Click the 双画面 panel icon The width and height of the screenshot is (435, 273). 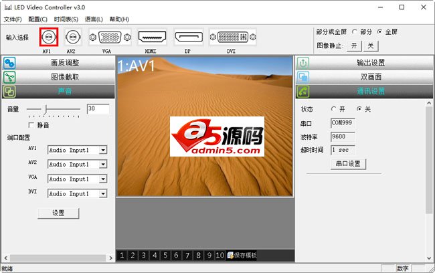click(302, 77)
